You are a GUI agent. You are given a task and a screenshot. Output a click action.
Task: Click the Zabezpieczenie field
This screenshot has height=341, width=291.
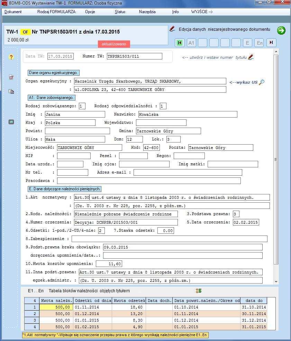[x=169, y=239]
